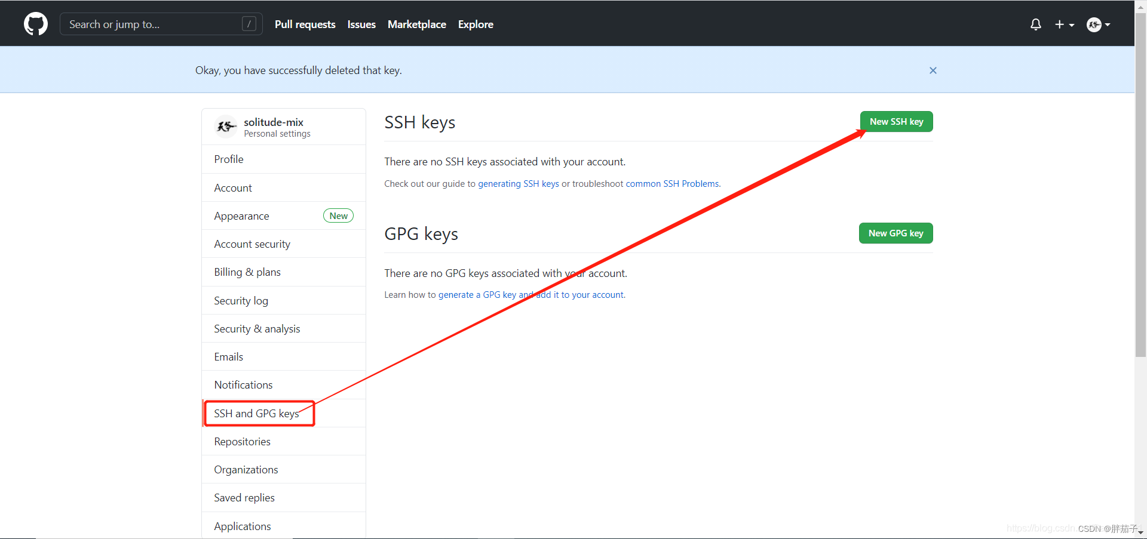Select Appearance in settings sidebar

[x=284, y=216]
